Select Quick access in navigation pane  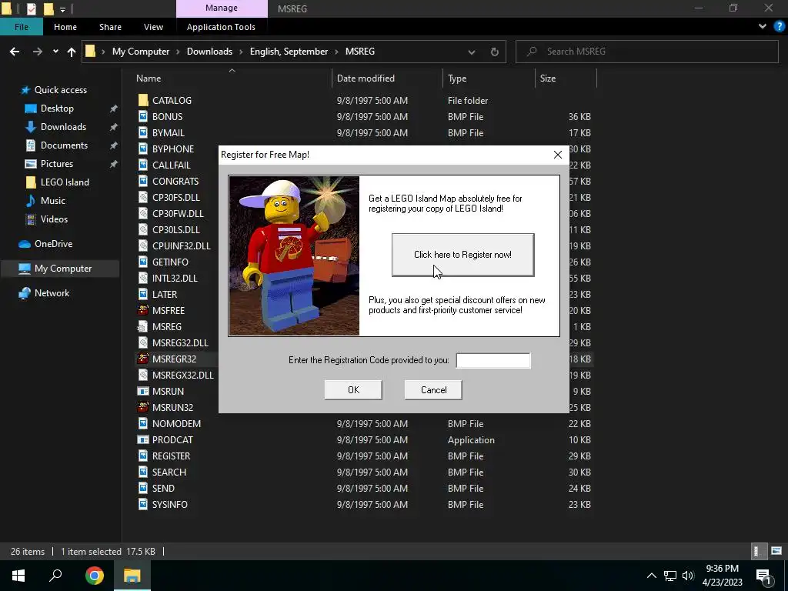[x=60, y=90]
